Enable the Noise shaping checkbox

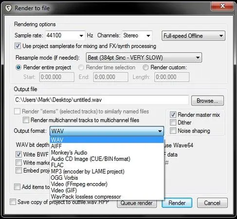pyautogui.click(x=173, y=131)
